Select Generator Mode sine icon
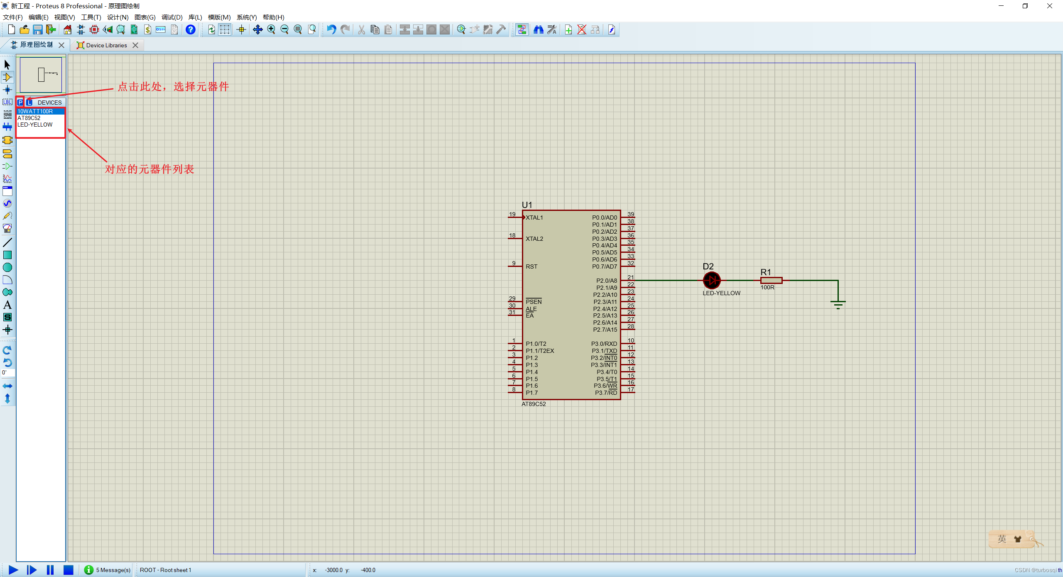This screenshot has height=577, width=1063. (7, 203)
